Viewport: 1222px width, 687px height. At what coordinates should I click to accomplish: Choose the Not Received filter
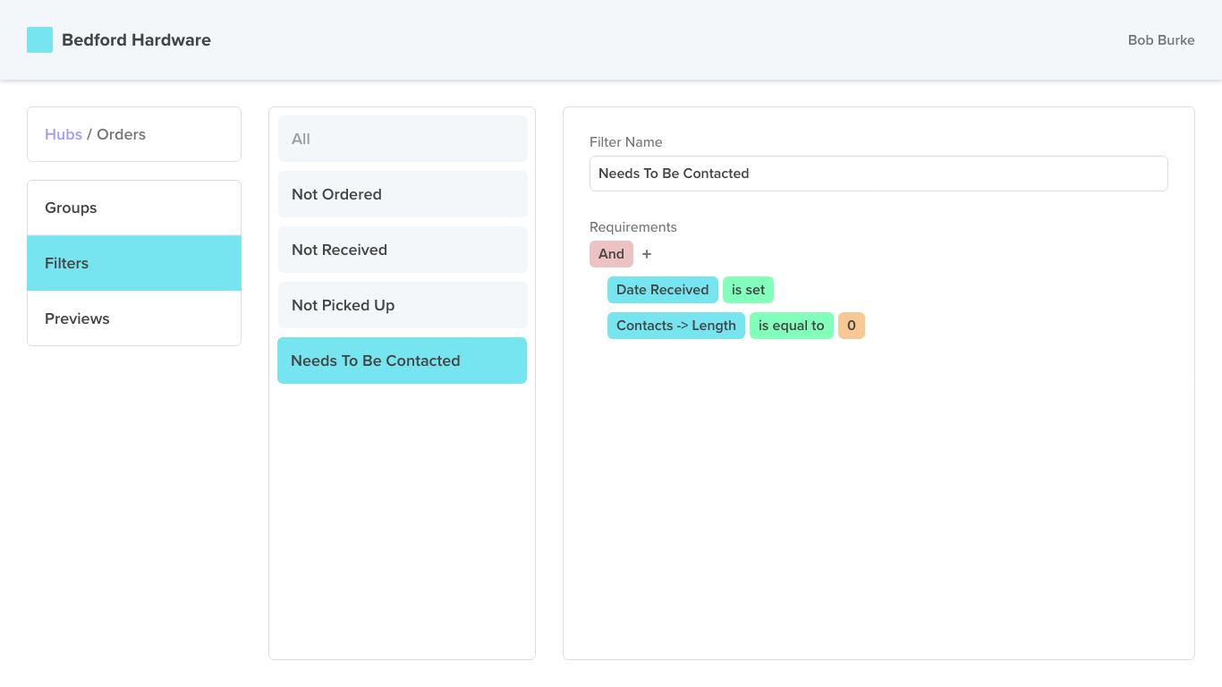402,250
